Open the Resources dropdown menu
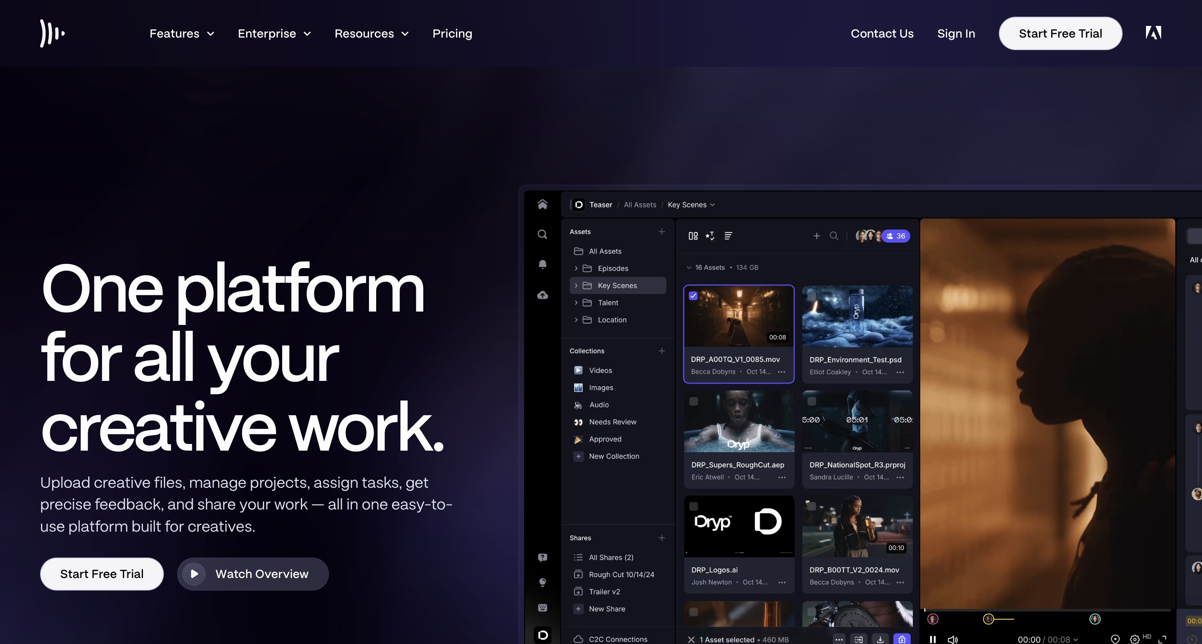The image size is (1202, 644). point(372,33)
